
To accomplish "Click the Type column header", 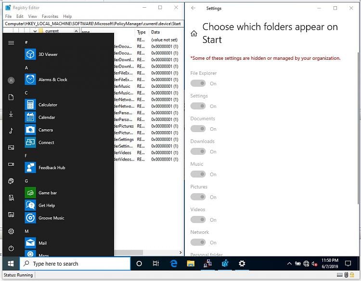I will click(x=142, y=32).
